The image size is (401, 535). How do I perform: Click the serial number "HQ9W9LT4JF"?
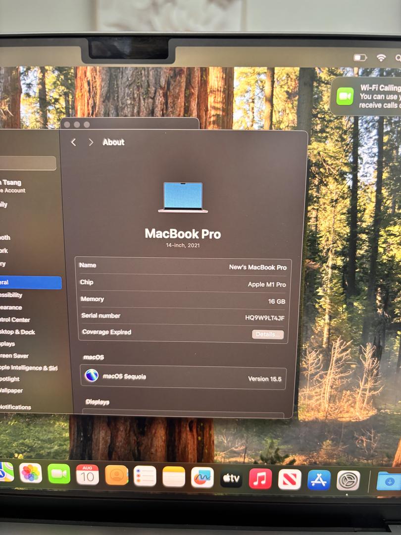pos(264,318)
